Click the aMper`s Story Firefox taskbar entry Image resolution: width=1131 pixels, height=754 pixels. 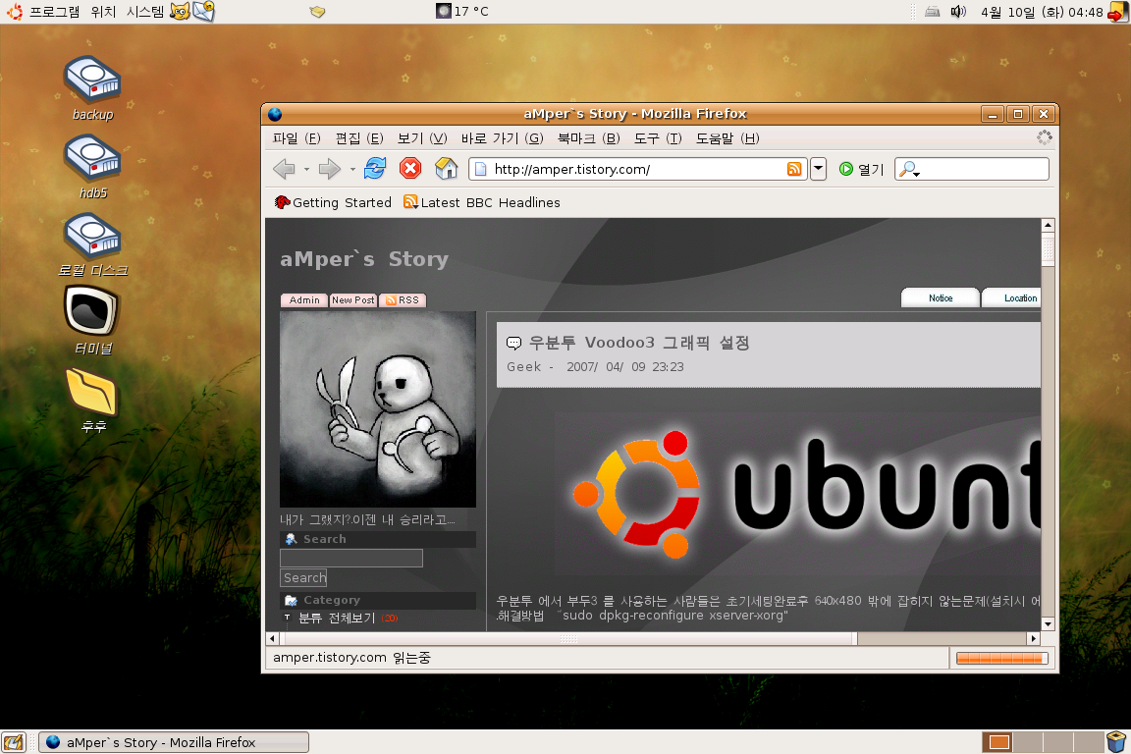coord(174,742)
